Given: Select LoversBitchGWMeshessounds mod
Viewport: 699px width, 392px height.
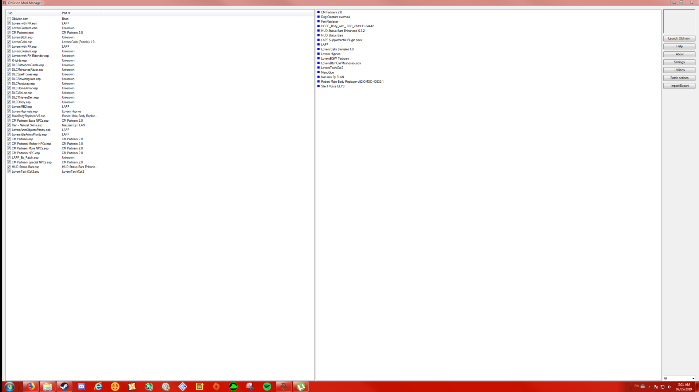Looking at the screenshot, I should coord(341,63).
